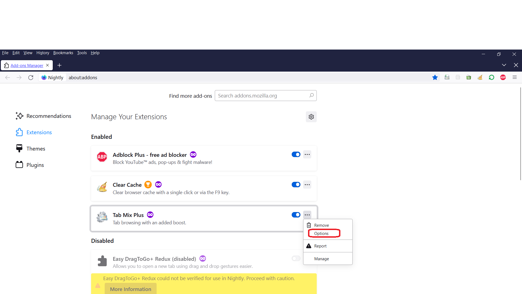Disable the Clear Cache extension toggle
The width and height of the screenshot is (522, 294).
[x=296, y=185]
